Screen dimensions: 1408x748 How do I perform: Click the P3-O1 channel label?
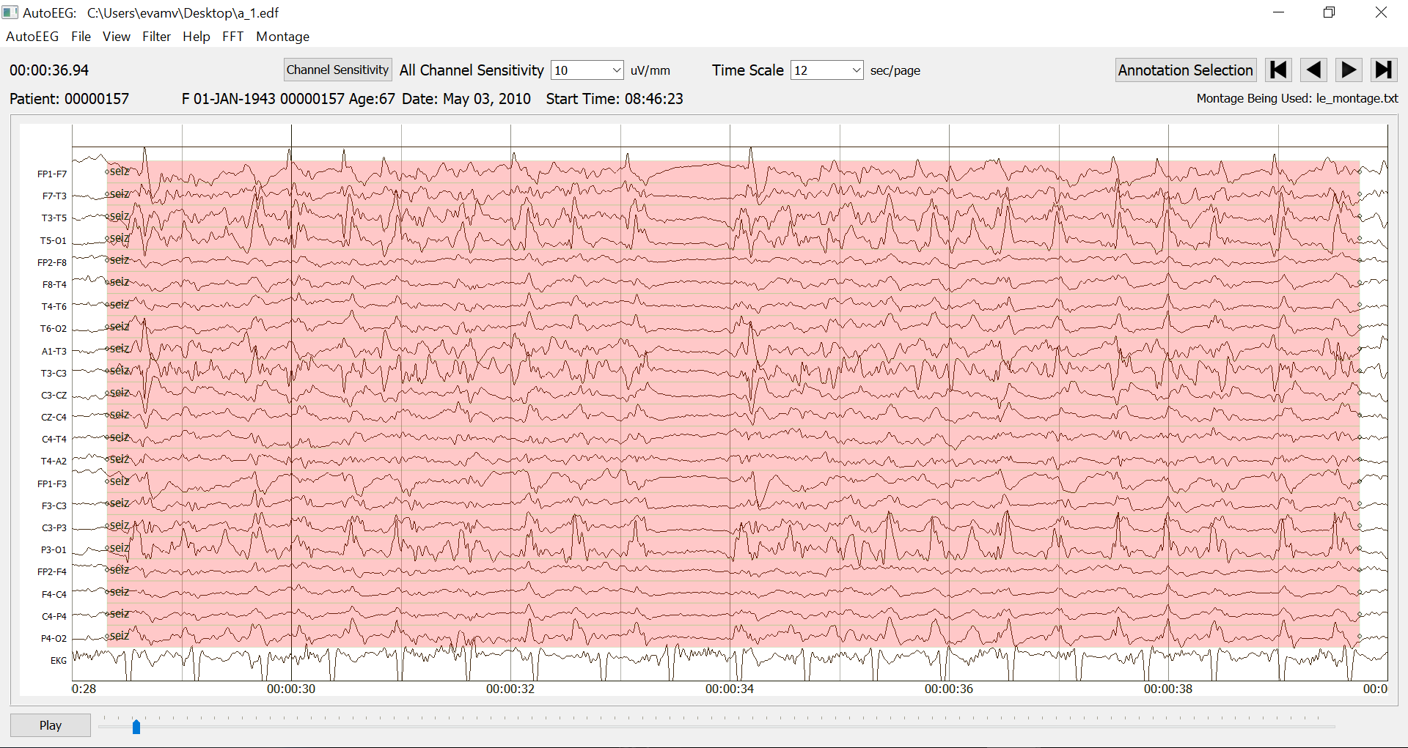tap(54, 550)
